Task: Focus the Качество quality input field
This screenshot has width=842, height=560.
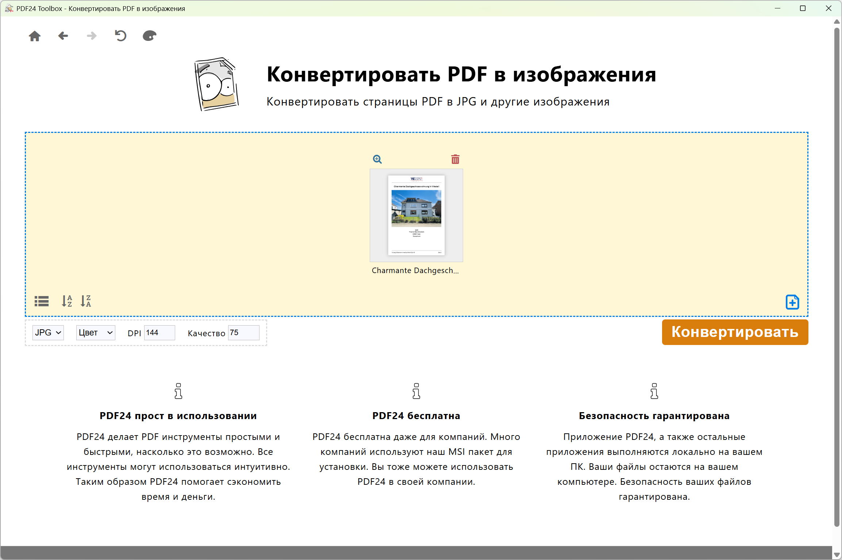Action: pyautogui.click(x=244, y=333)
